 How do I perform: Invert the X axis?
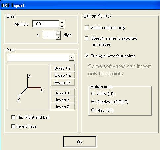(63, 93)
